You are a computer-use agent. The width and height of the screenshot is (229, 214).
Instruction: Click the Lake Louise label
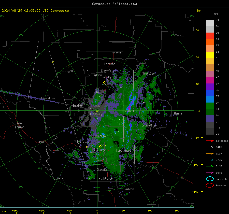click(x=20, y=125)
